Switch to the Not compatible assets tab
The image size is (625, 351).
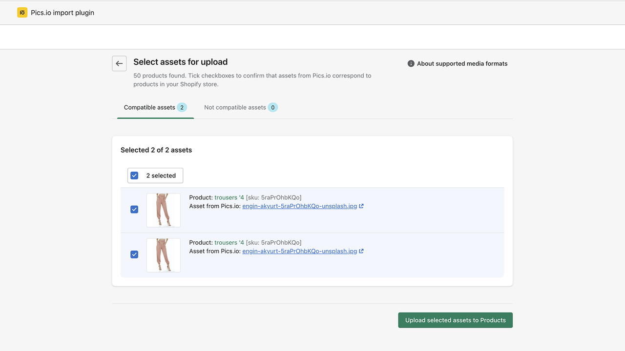[x=236, y=107]
